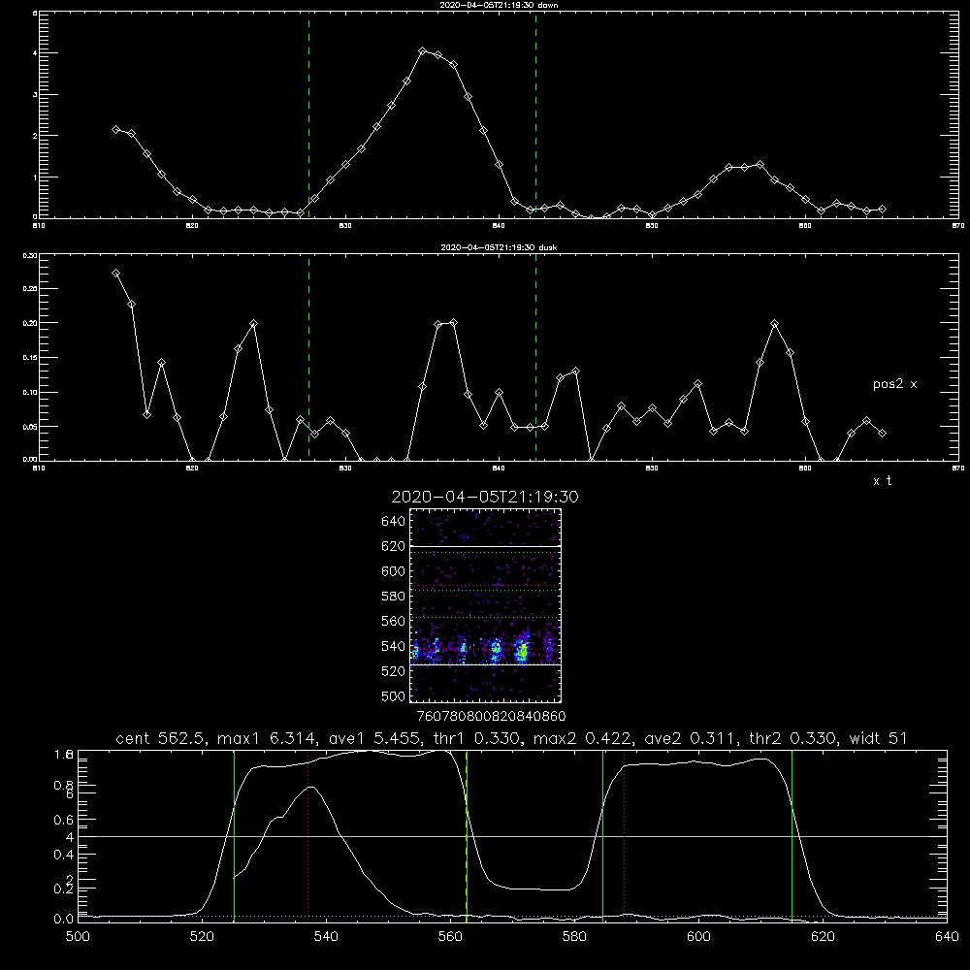Click x-axis label 620 on the bottom plot
970x970 pixels.
click(x=823, y=937)
